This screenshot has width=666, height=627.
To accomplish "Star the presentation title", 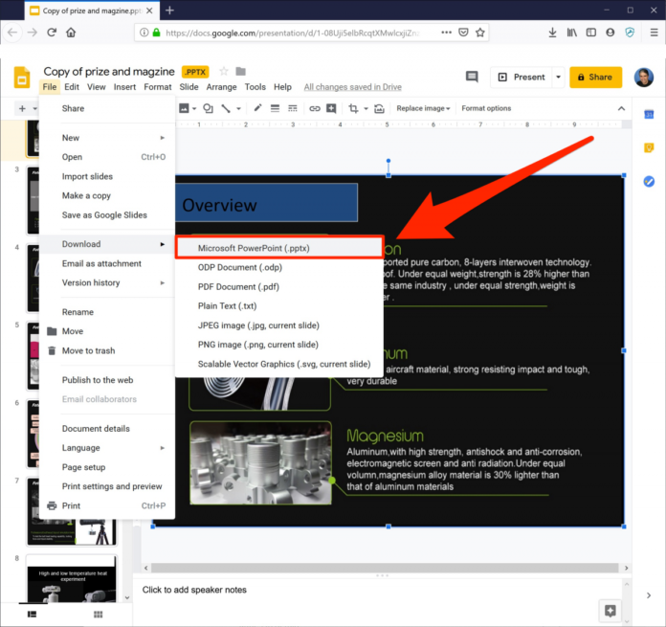I will tap(223, 72).
